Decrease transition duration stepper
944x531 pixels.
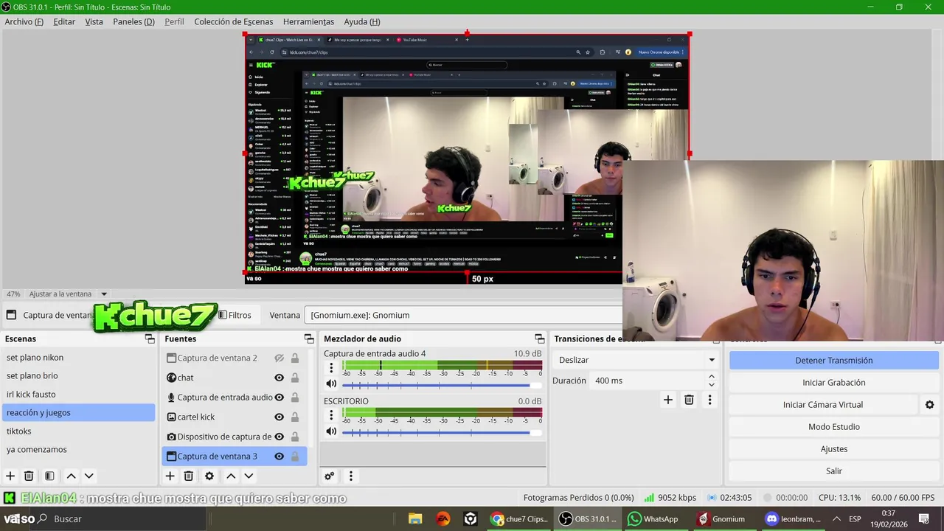pyautogui.click(x=711, y=385)
